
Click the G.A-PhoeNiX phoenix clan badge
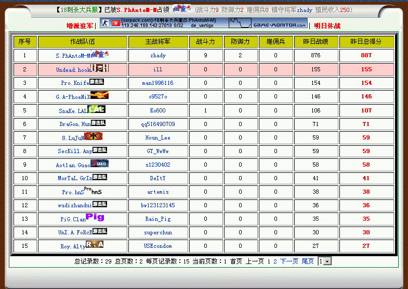(99, 95)
